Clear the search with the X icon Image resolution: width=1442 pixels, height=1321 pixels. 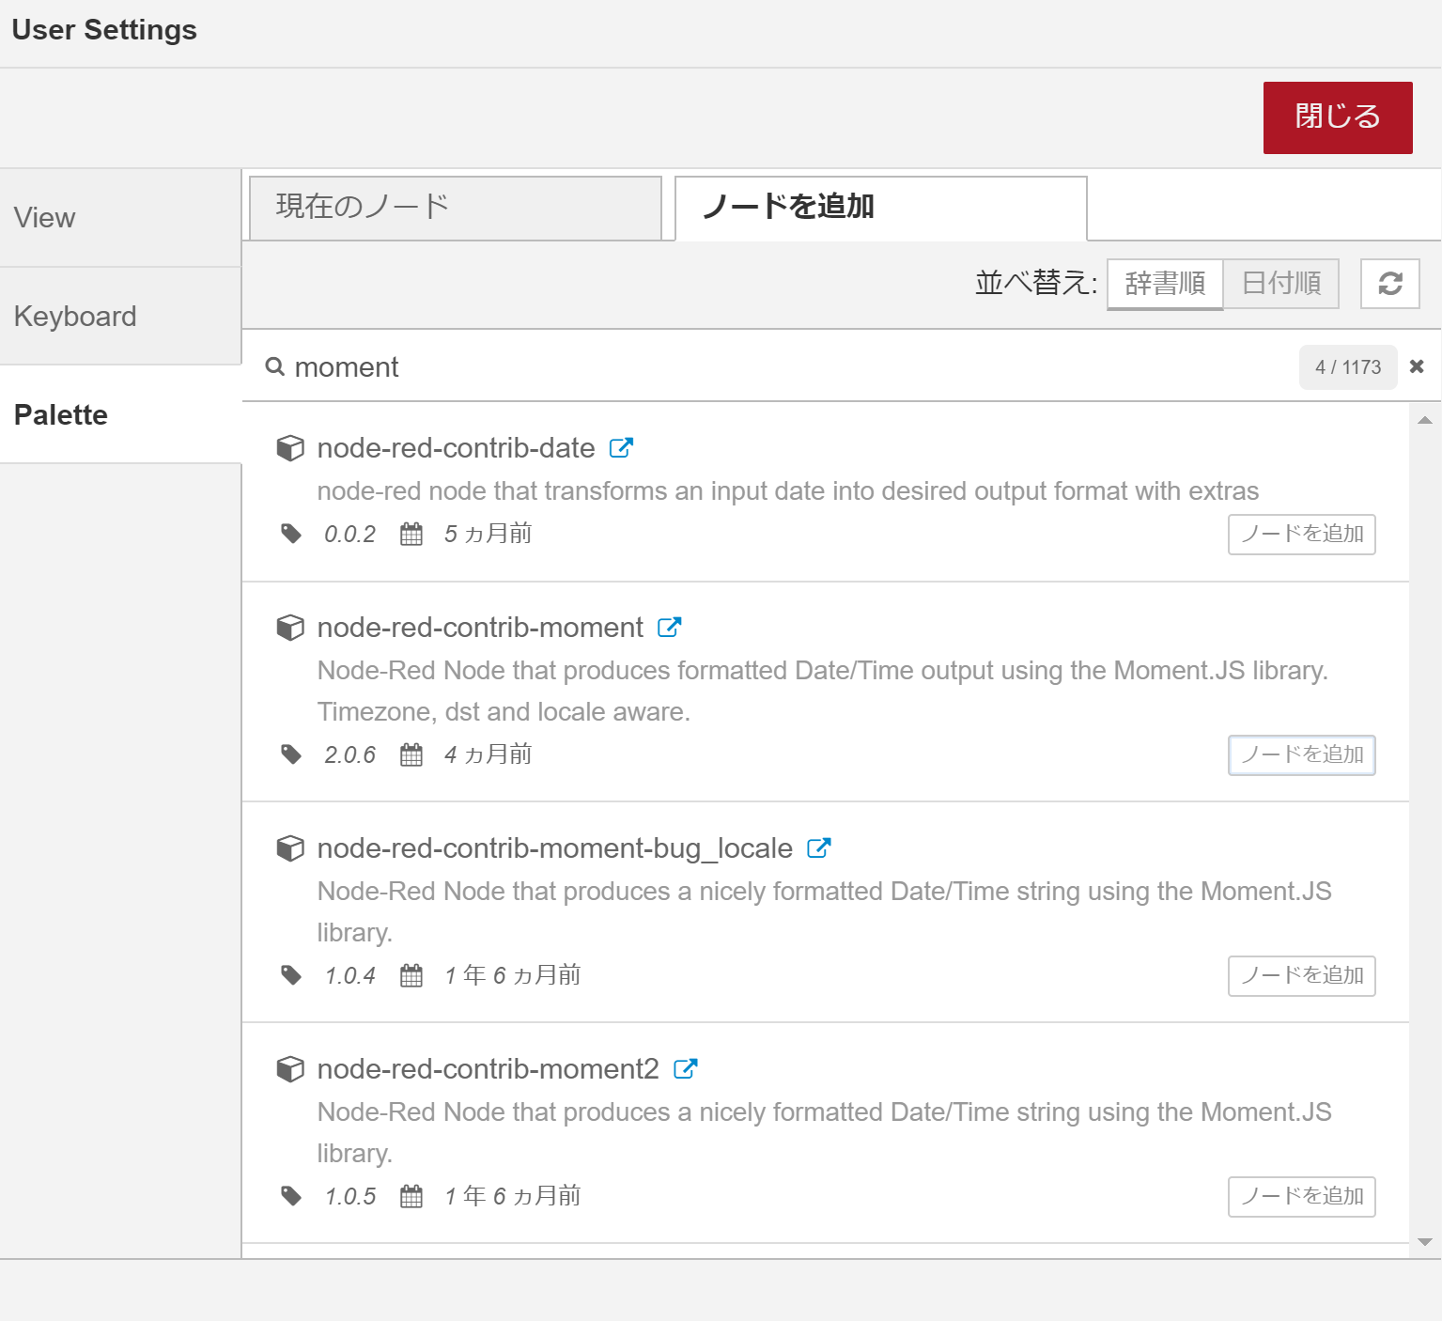[x=1417, y=366]
